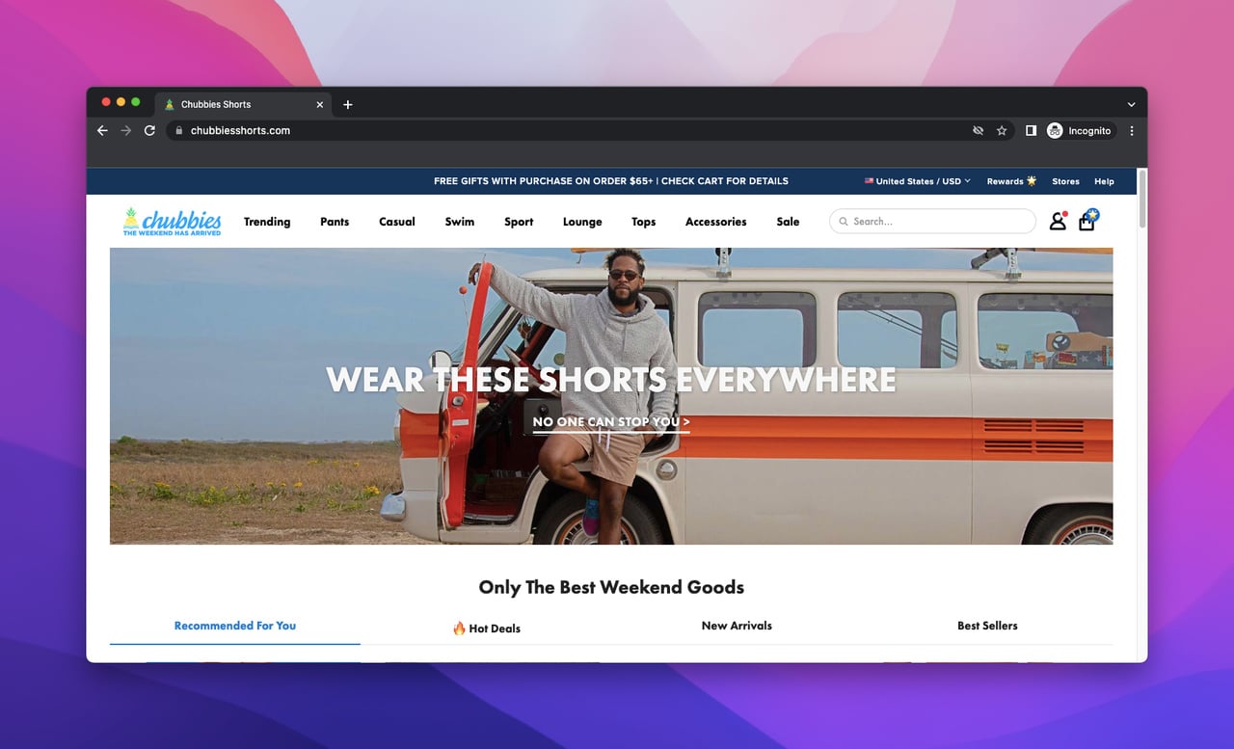This screenshot has width=1234, height=749.
Task: Open the Pants menu
Action: (x=335, y=222)
